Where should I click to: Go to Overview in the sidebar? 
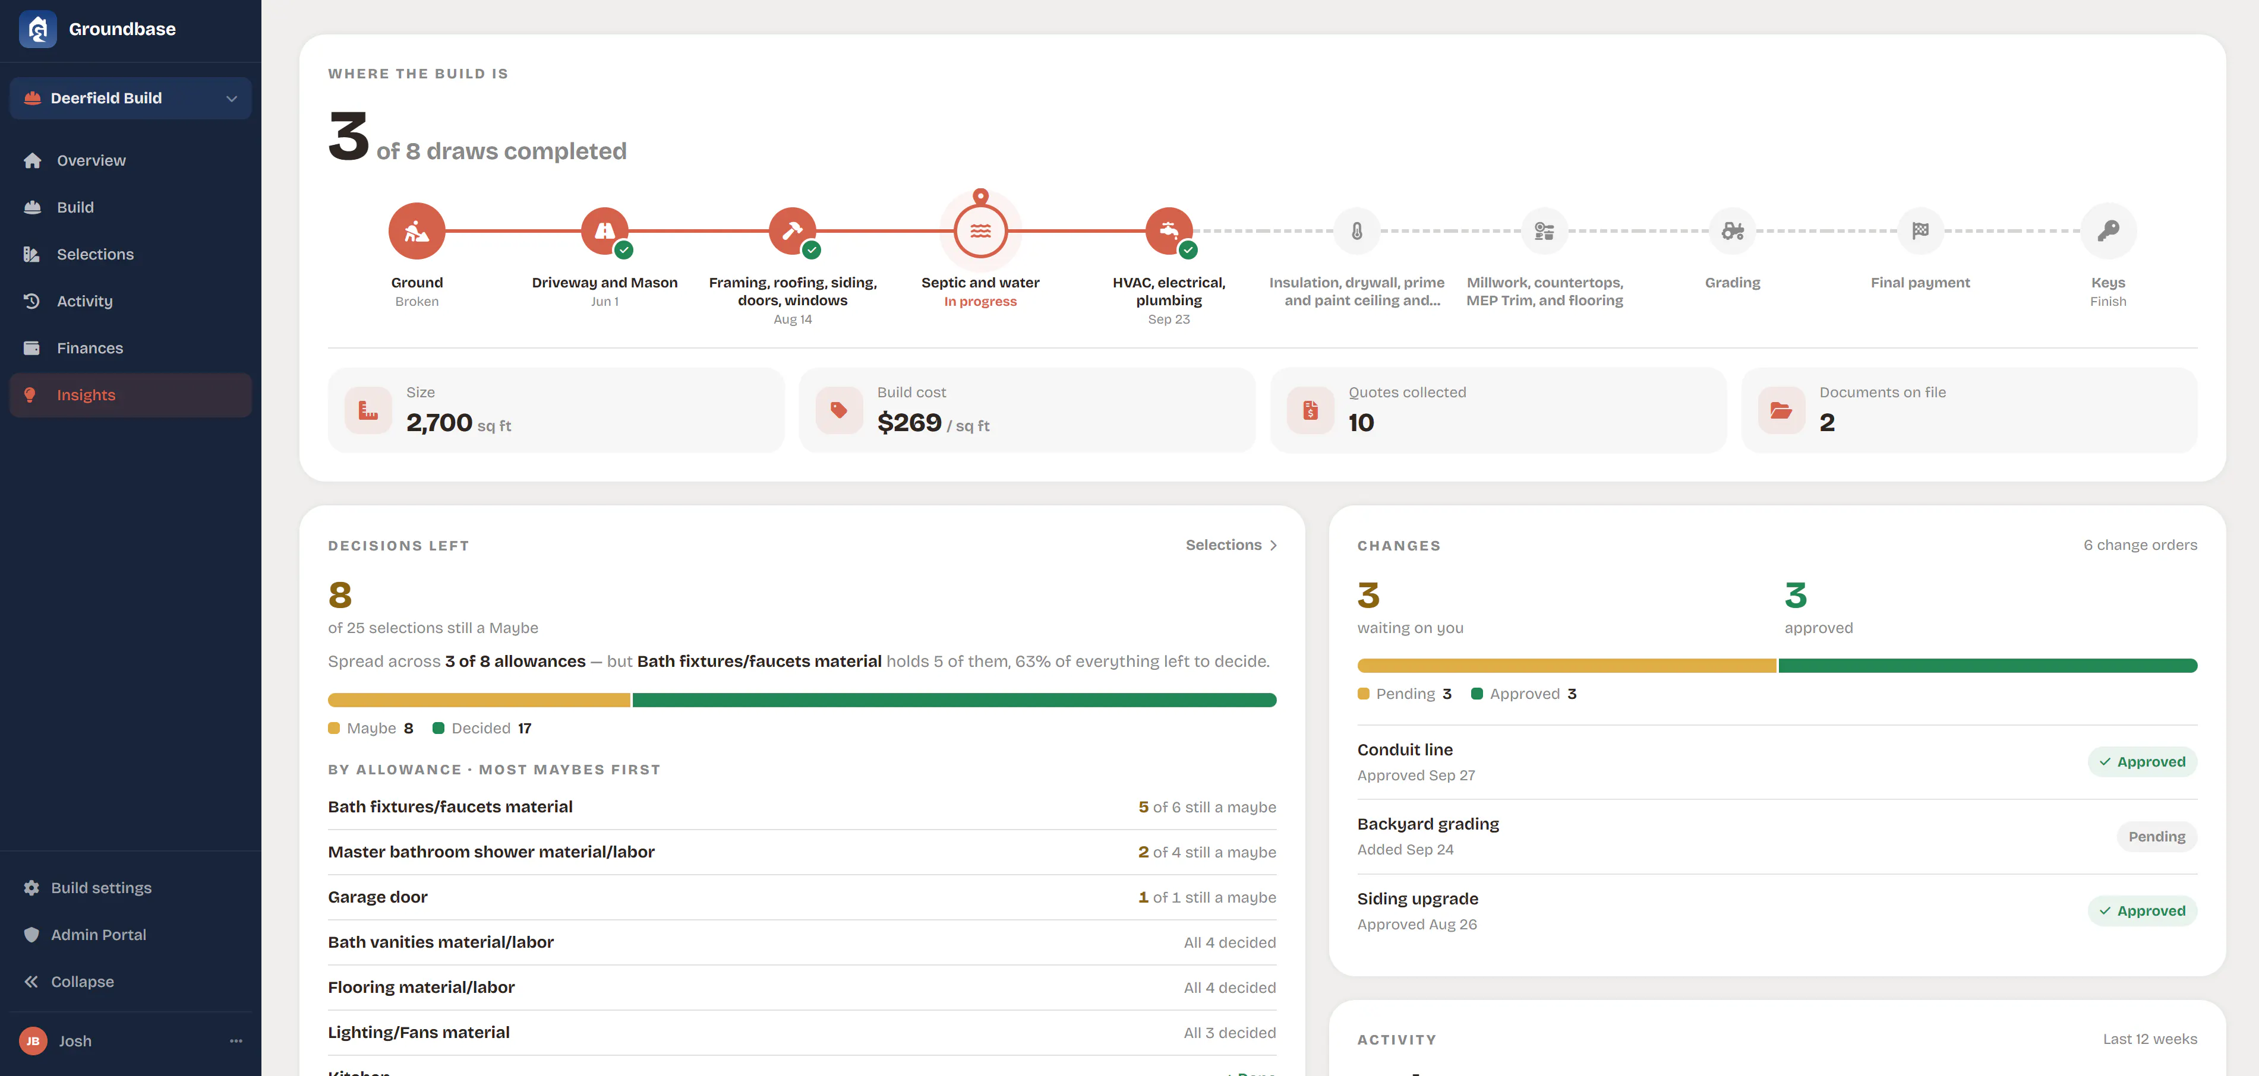131,160
